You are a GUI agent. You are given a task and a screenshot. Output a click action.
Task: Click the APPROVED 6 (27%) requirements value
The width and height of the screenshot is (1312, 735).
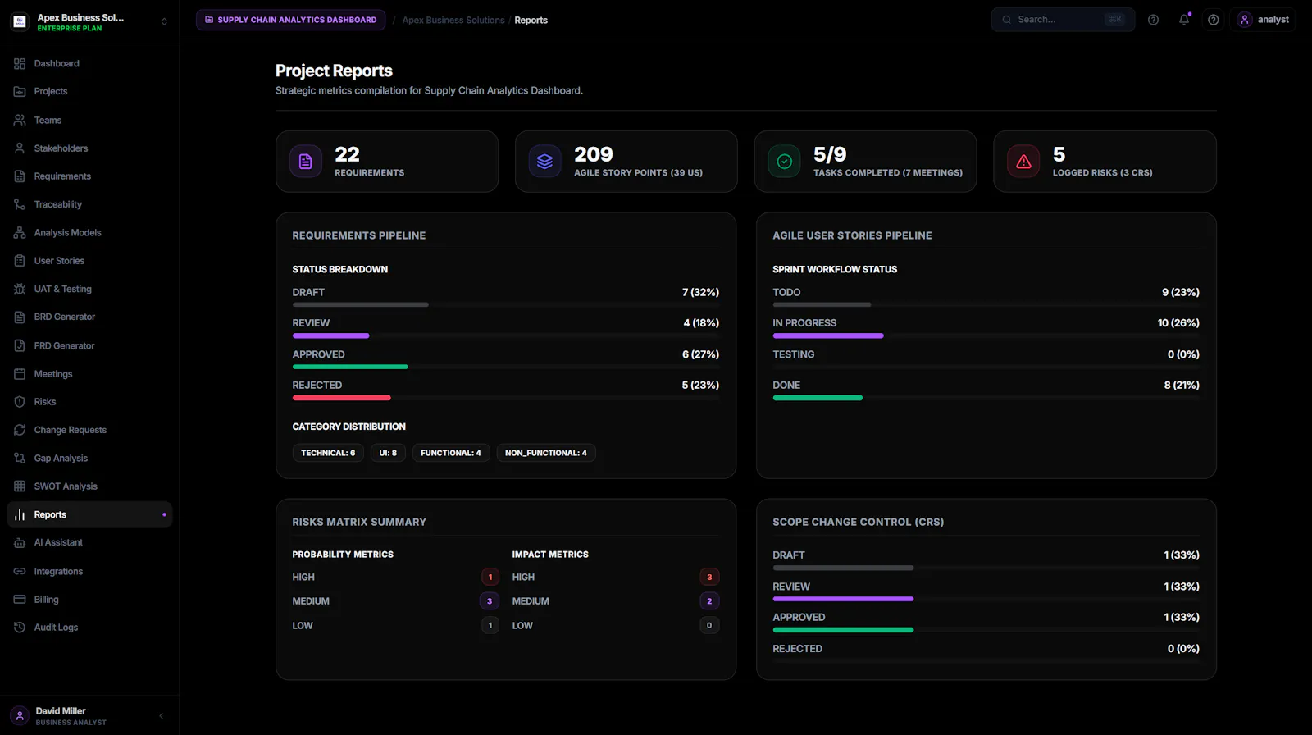click(700, 354)
